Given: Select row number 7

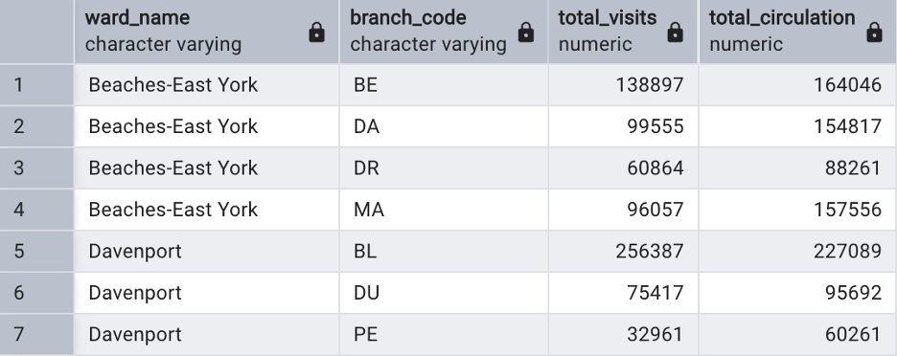Looking at the screenshot, I should 36,334.
